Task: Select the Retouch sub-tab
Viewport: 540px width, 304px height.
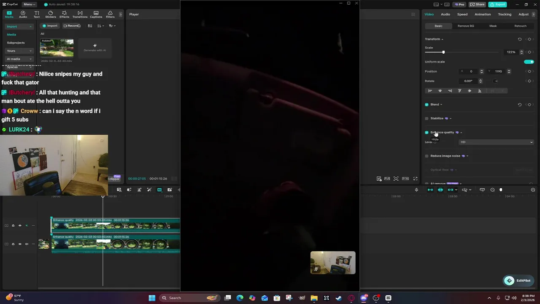Action: pyautogui.click(x=520, y=26)
